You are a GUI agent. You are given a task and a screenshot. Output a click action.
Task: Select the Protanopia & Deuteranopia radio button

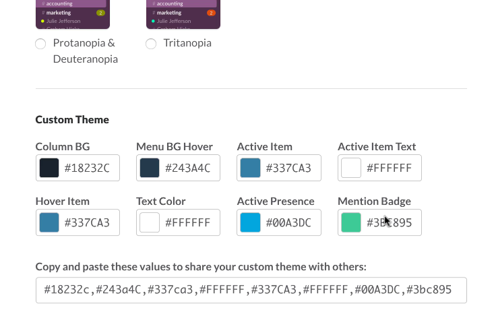click(40, 44)
